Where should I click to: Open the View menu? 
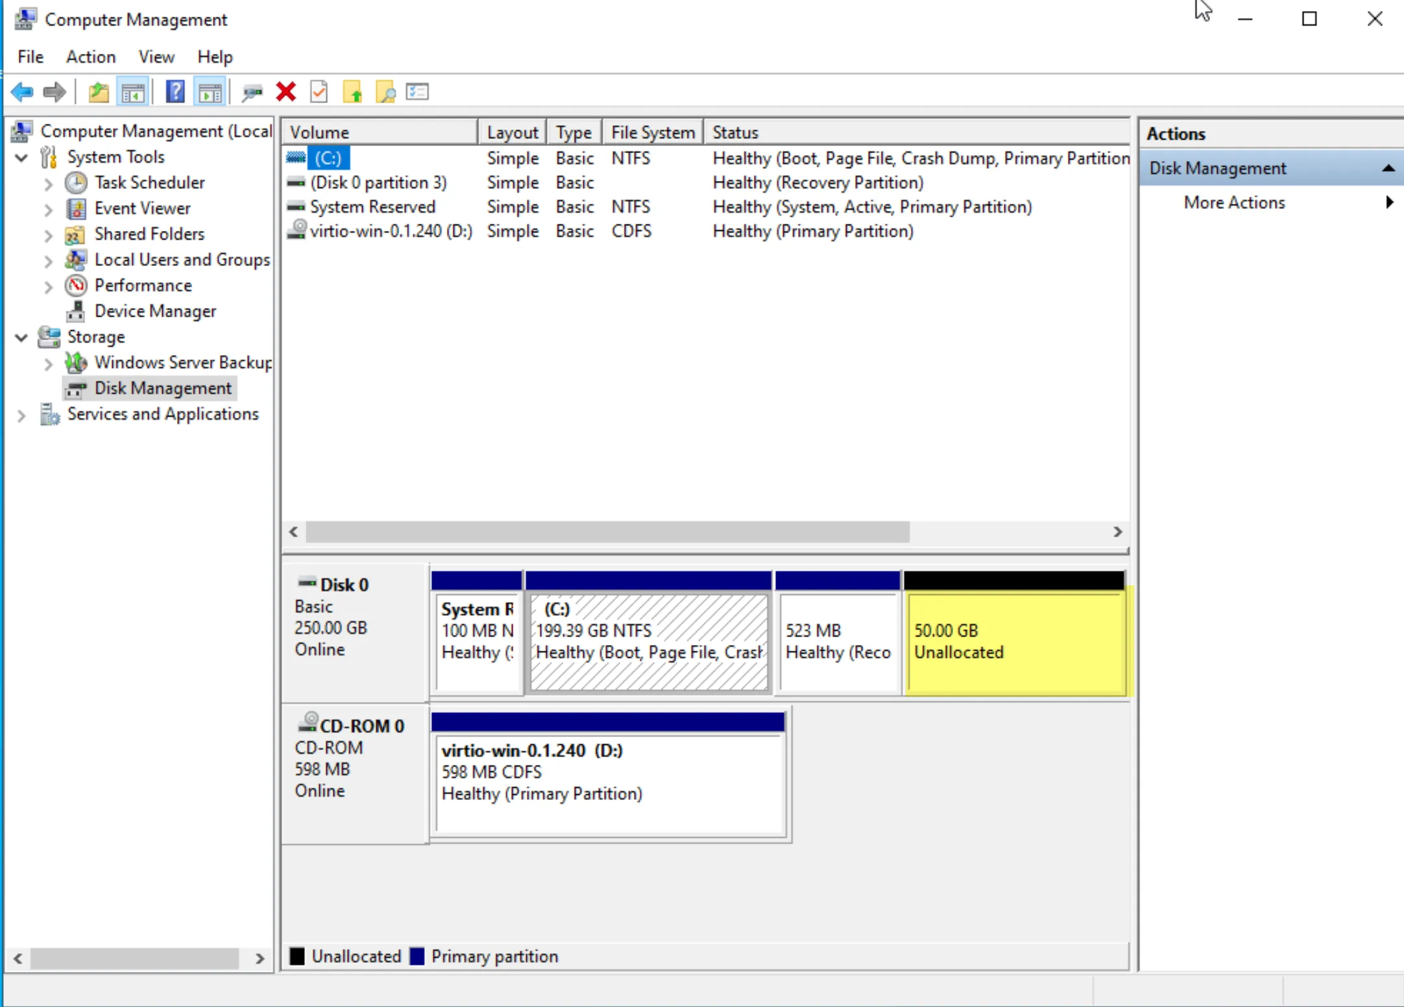tap(156, 57)
